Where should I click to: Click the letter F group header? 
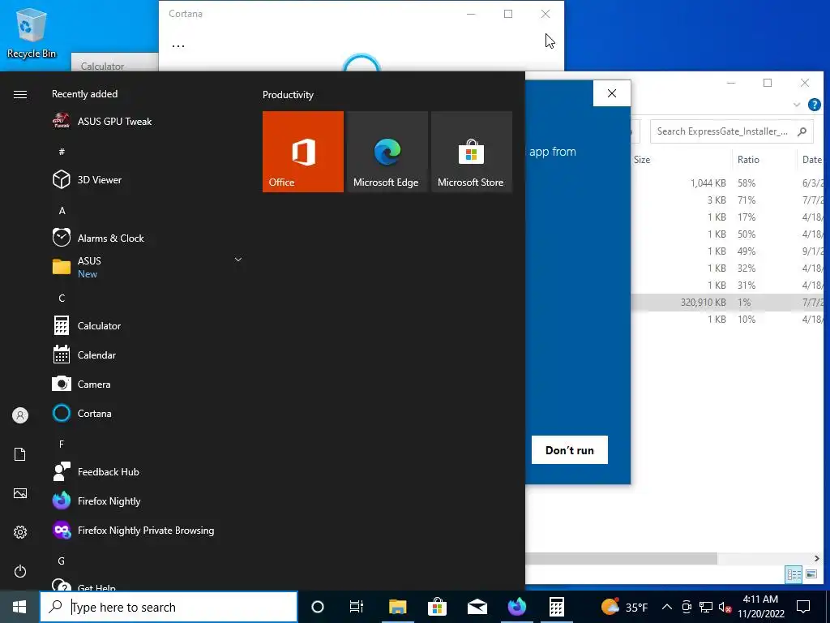coord(62,444)
